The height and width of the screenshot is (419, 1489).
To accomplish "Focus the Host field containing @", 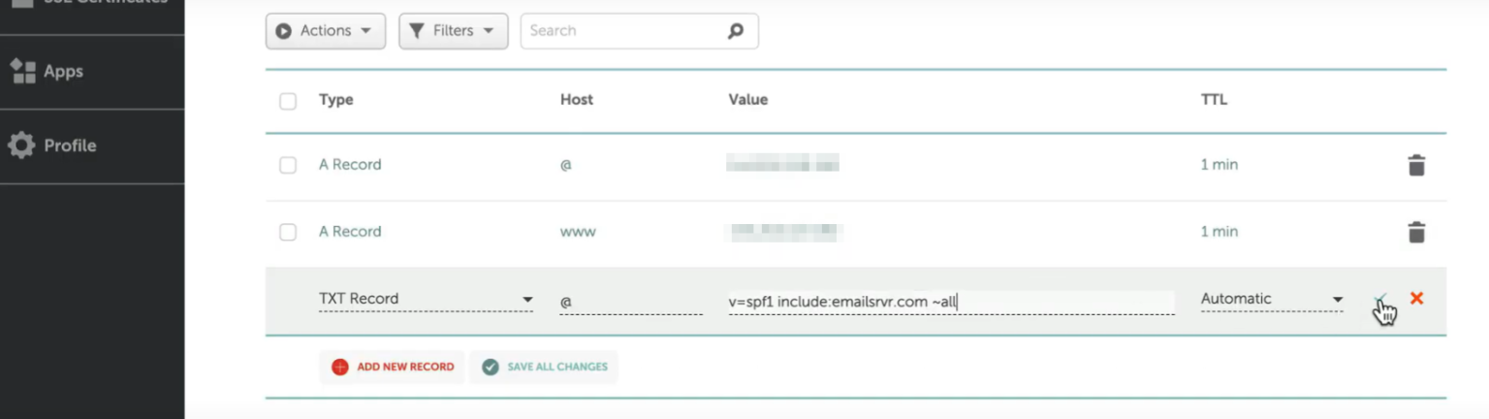I will pyautogui.click(x=630, y=302).
